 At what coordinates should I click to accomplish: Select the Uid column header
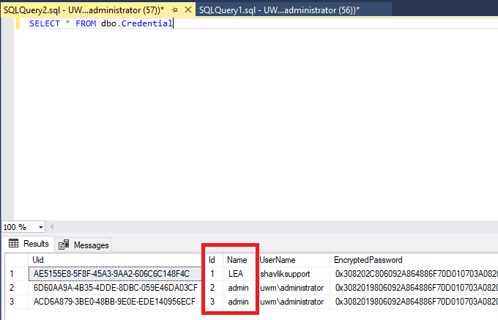tap(115, 260)
